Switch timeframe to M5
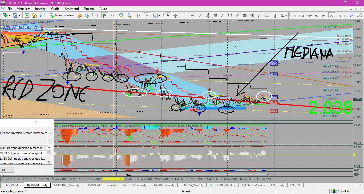The width and height of the screenshot is (364, 194). coord(294,15)
